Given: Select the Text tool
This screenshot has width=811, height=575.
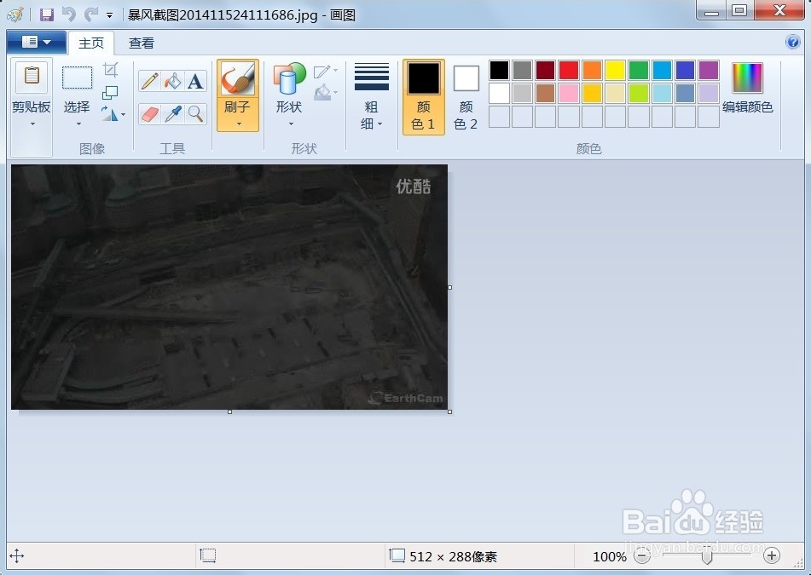Looking at the screenshot, I should click(x=195, y=81).
